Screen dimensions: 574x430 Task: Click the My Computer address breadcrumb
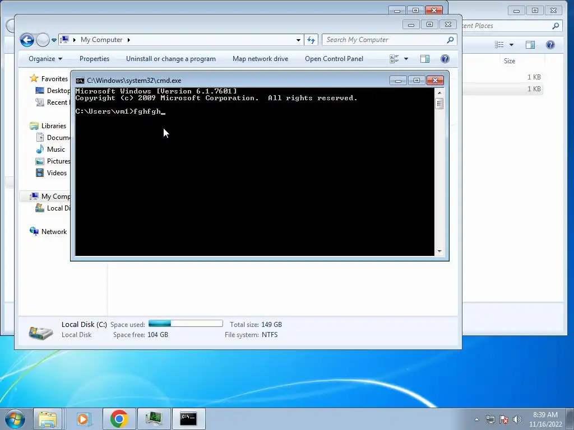coord(101,40)
